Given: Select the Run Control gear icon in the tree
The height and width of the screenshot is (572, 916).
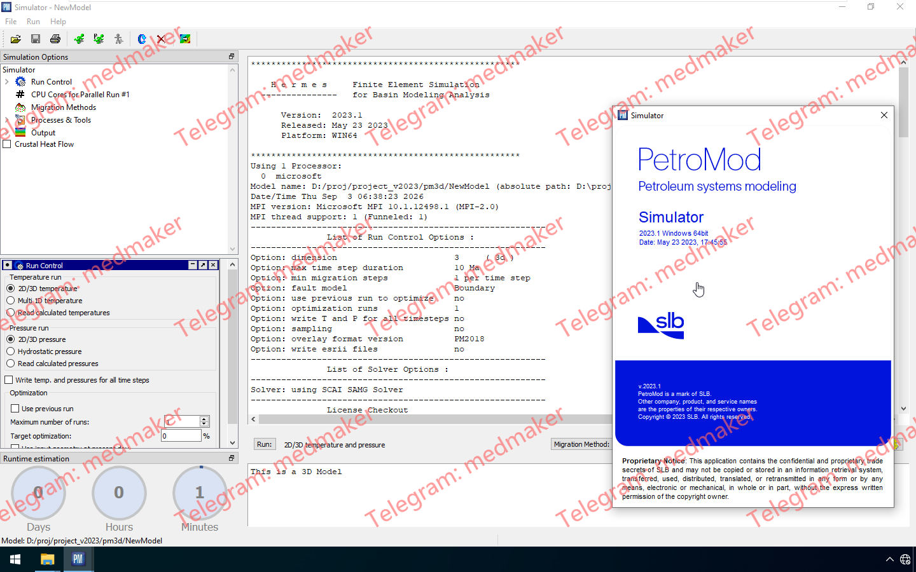Looking at the screenshot, I should click(20, 82).
